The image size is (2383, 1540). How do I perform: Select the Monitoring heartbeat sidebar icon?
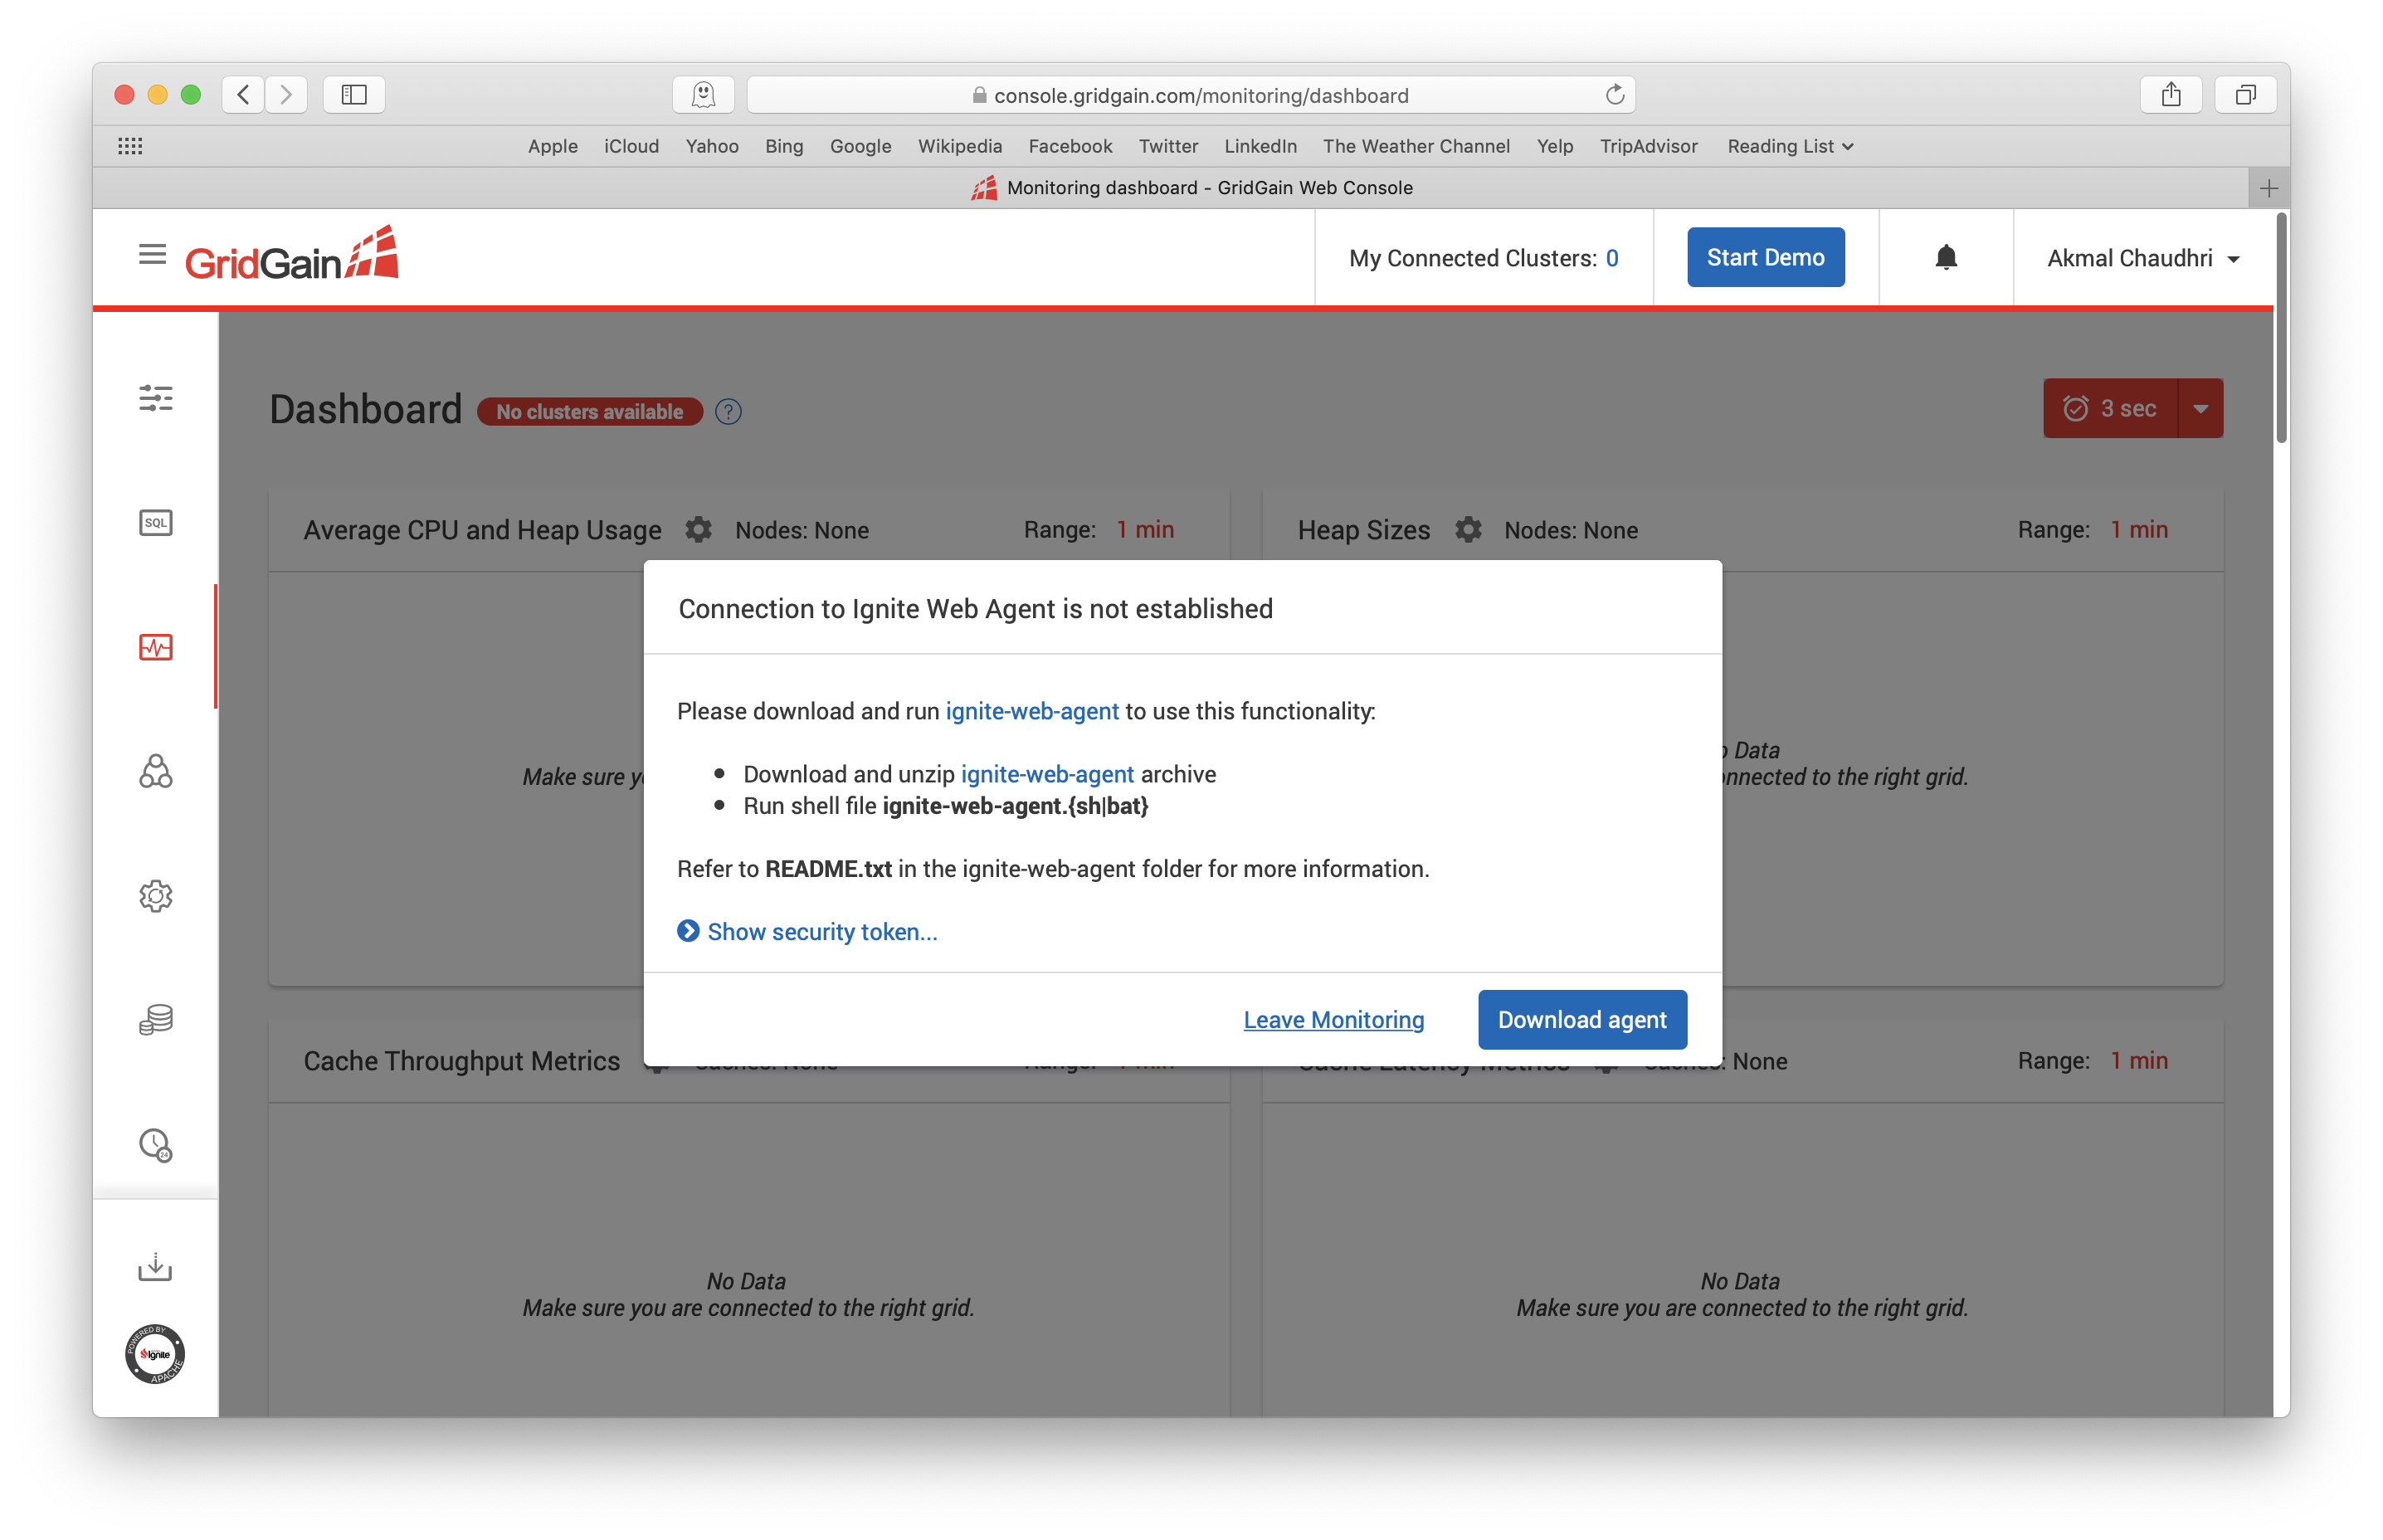(155, 647)
